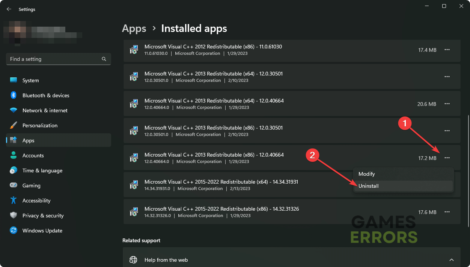
Task: Open more options for Visual C++ 2012 x86
Action: point(447,50)
